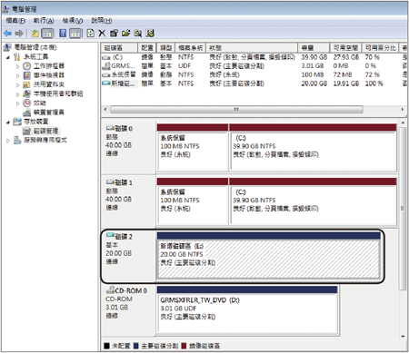This screenshot has height=353, width=409.
Task: Toggle the show/hide console tree toolbar icon
Action: click(47, 33)
